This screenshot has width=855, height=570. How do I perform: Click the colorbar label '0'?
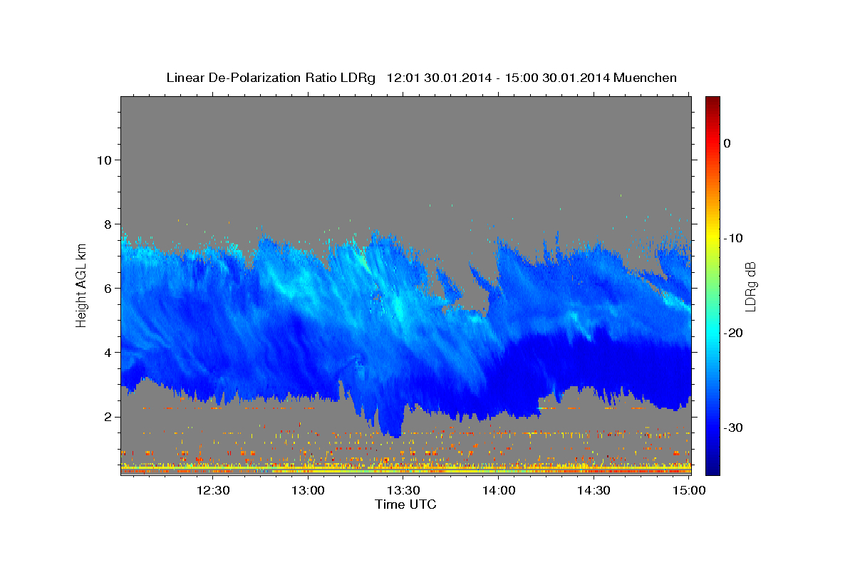pyautogui.click(x=727, y=143)
